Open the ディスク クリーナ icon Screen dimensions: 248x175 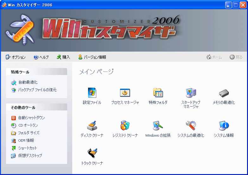[x=92, y=126]
